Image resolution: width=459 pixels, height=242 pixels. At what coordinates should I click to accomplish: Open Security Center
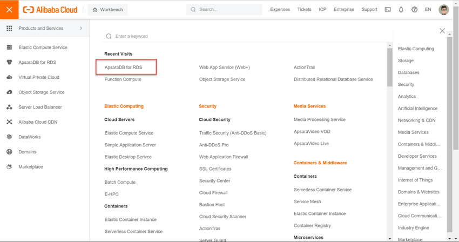214,181
